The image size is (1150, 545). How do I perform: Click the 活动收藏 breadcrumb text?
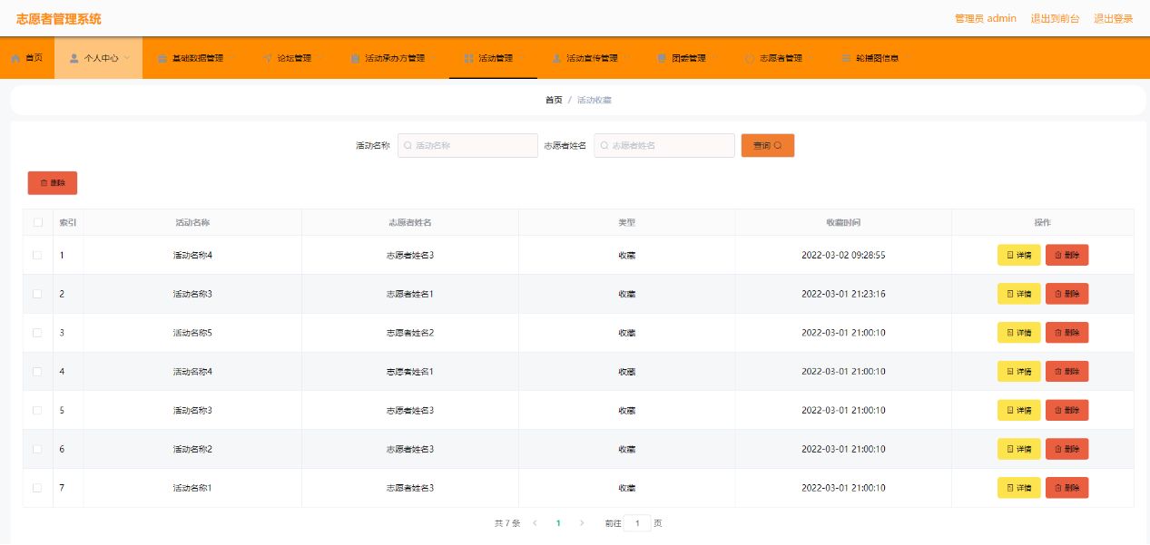(x=595, y=100)
